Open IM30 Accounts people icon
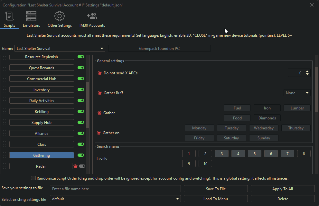The width and height of the screenshot is (319, 206). click(x=92, y=16)
